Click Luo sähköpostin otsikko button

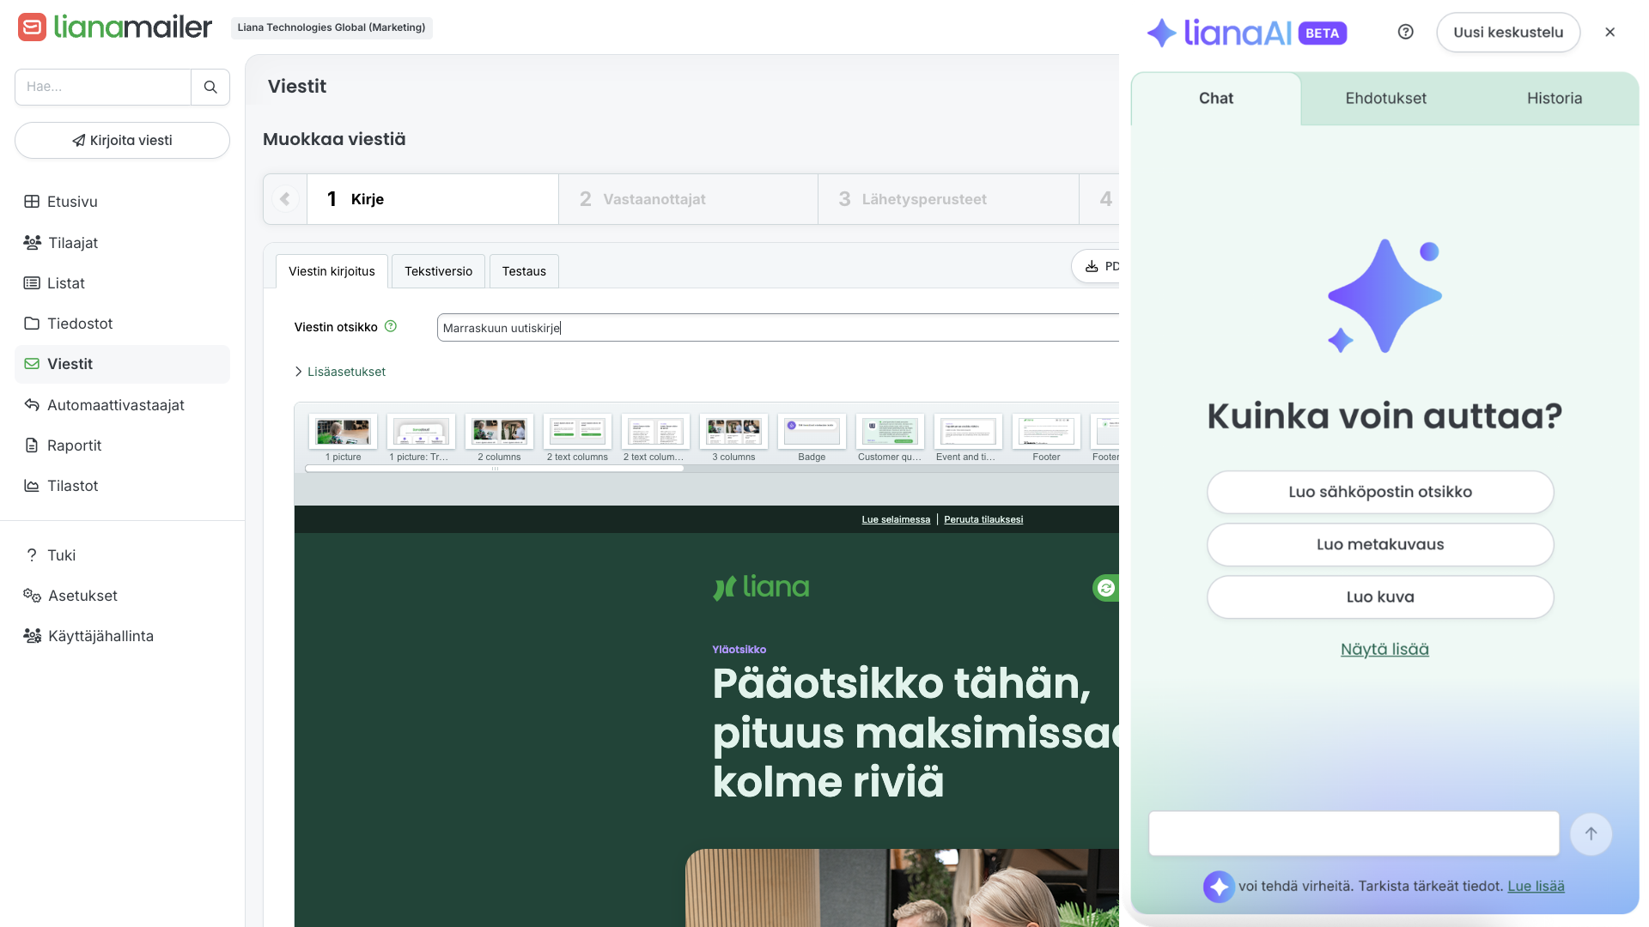1379,492
